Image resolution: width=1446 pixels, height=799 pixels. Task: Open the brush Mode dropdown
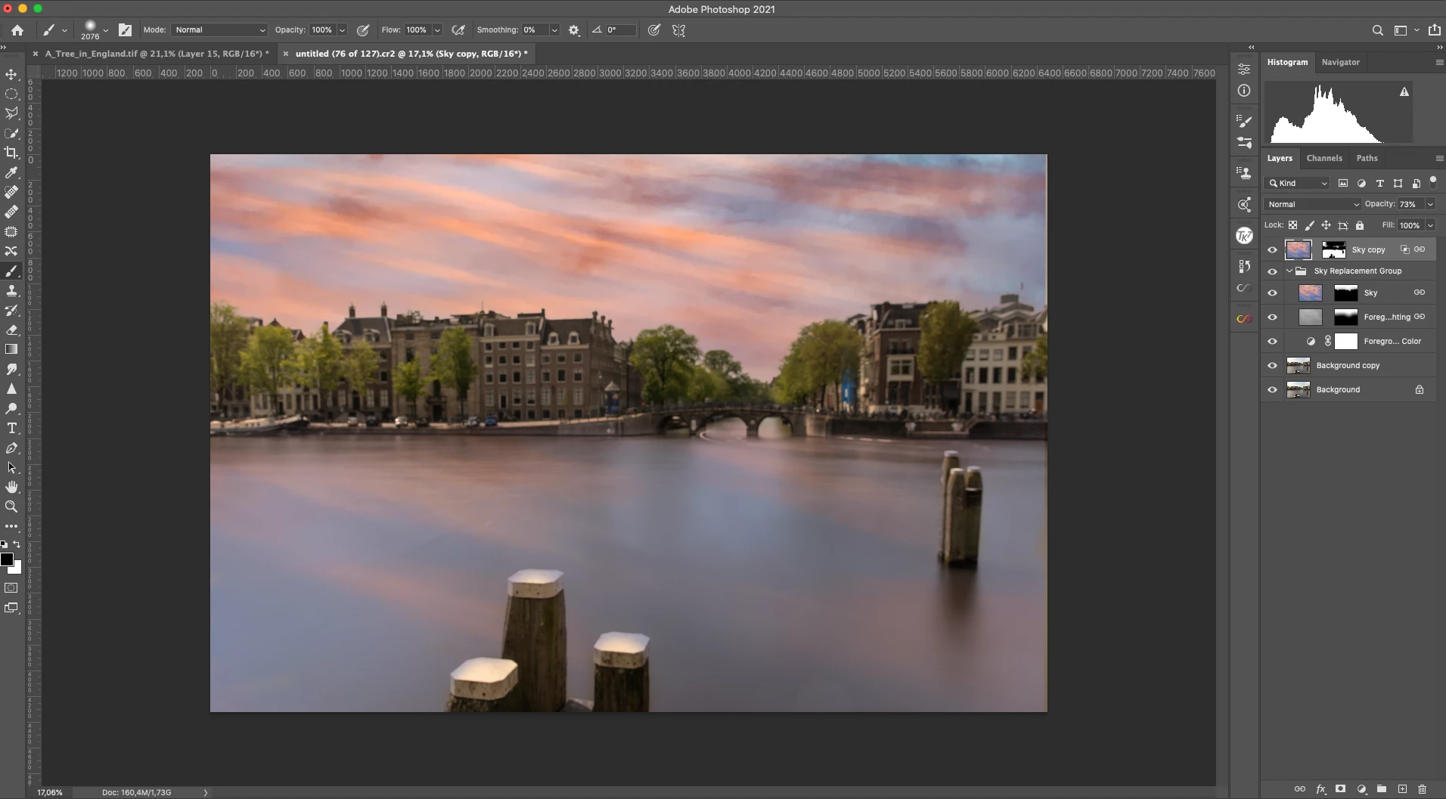click(220, 30)
